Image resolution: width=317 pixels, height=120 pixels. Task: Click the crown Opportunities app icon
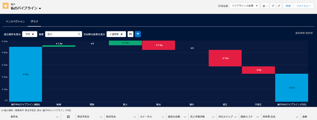tap(6, 6)
